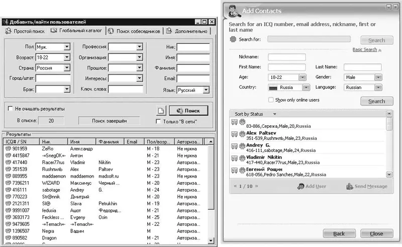The height and width of the screenshot is (247, 402).
Task: Click the blank page clear icon button
Action: [161, 111]
